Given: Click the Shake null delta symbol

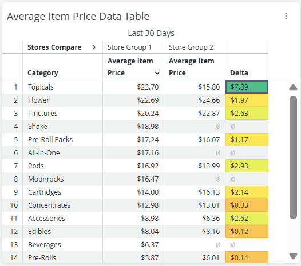Looking at the screenshot, I should [233, 127].
